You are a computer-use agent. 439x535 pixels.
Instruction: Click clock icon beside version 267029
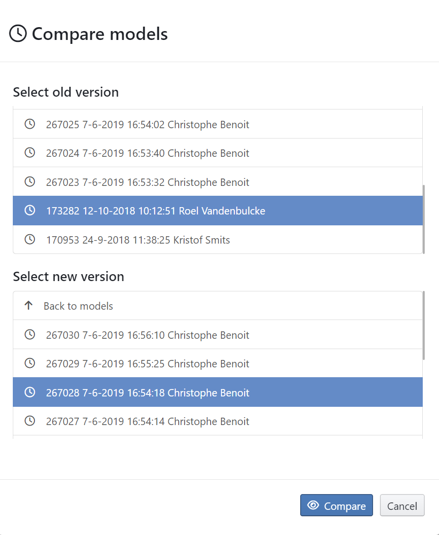pyautogui.click(x=30, y=363)
